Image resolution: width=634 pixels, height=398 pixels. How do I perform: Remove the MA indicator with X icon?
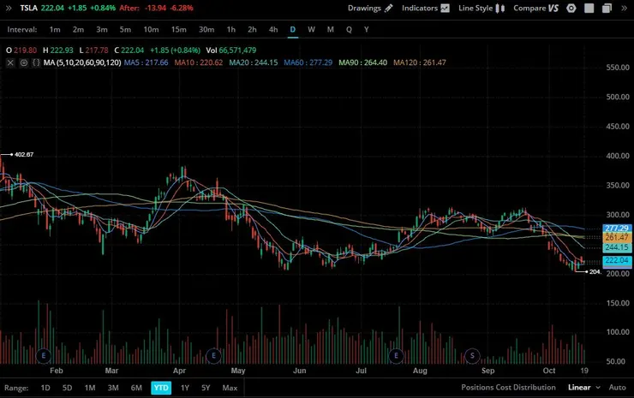point(10,62)
